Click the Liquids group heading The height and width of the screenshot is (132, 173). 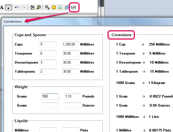(x=21, y=121)
